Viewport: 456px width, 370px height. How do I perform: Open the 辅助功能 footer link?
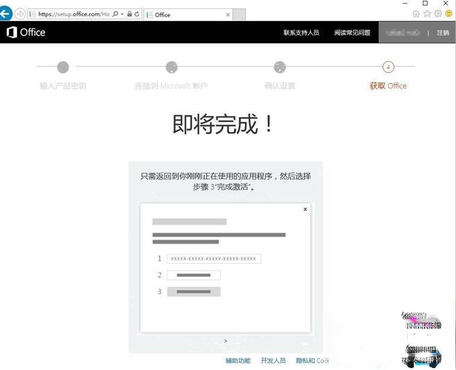238,361
